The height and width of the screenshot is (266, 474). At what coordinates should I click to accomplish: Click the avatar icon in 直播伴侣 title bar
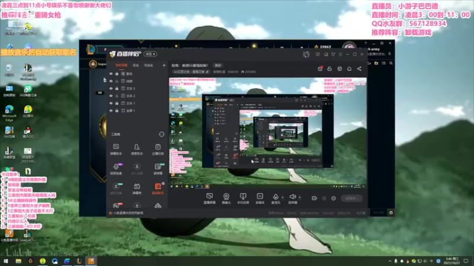coord(306,54)
